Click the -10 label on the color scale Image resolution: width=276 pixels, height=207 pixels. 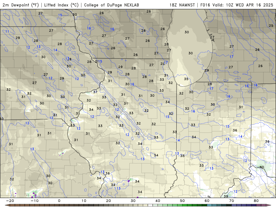34,201
